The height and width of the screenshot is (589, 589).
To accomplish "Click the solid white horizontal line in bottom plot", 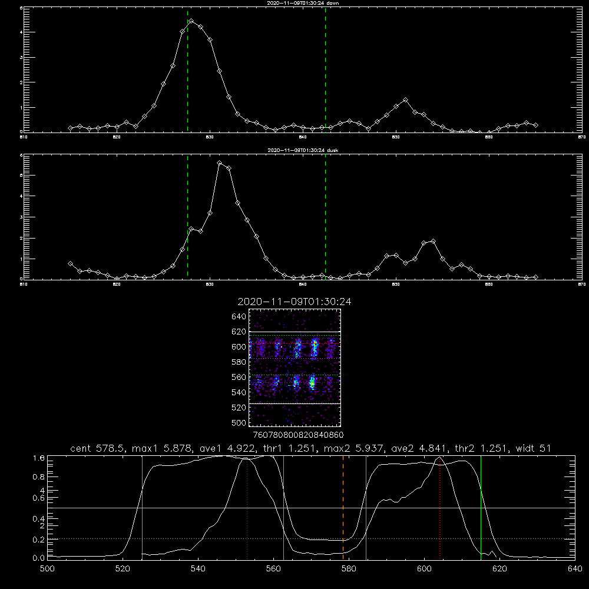I will click(x=311, y=508).
